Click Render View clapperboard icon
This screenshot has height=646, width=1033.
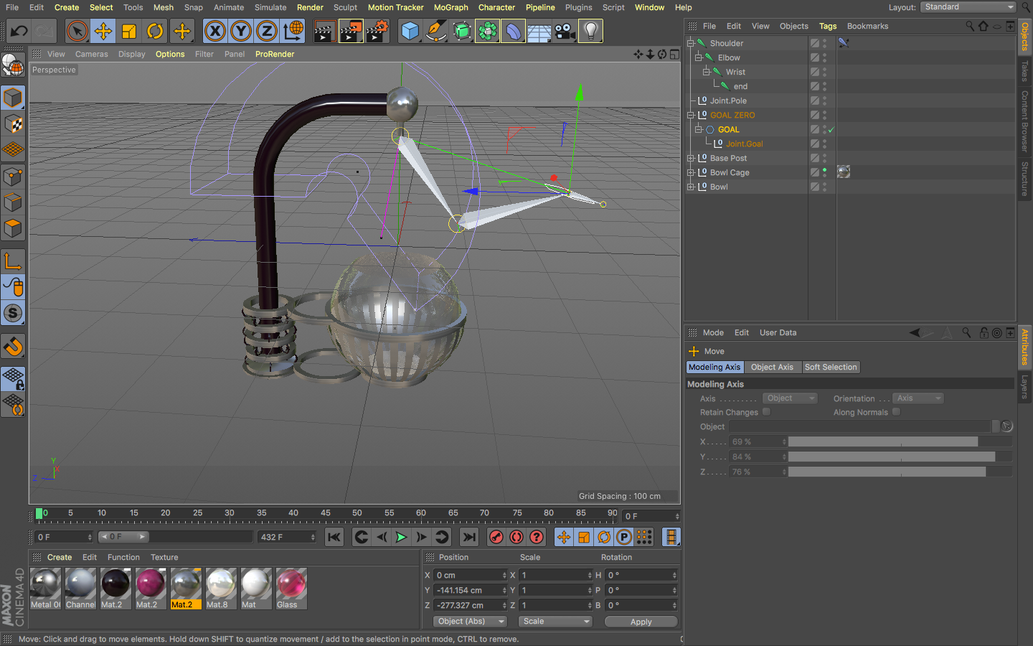pos(324,31)
